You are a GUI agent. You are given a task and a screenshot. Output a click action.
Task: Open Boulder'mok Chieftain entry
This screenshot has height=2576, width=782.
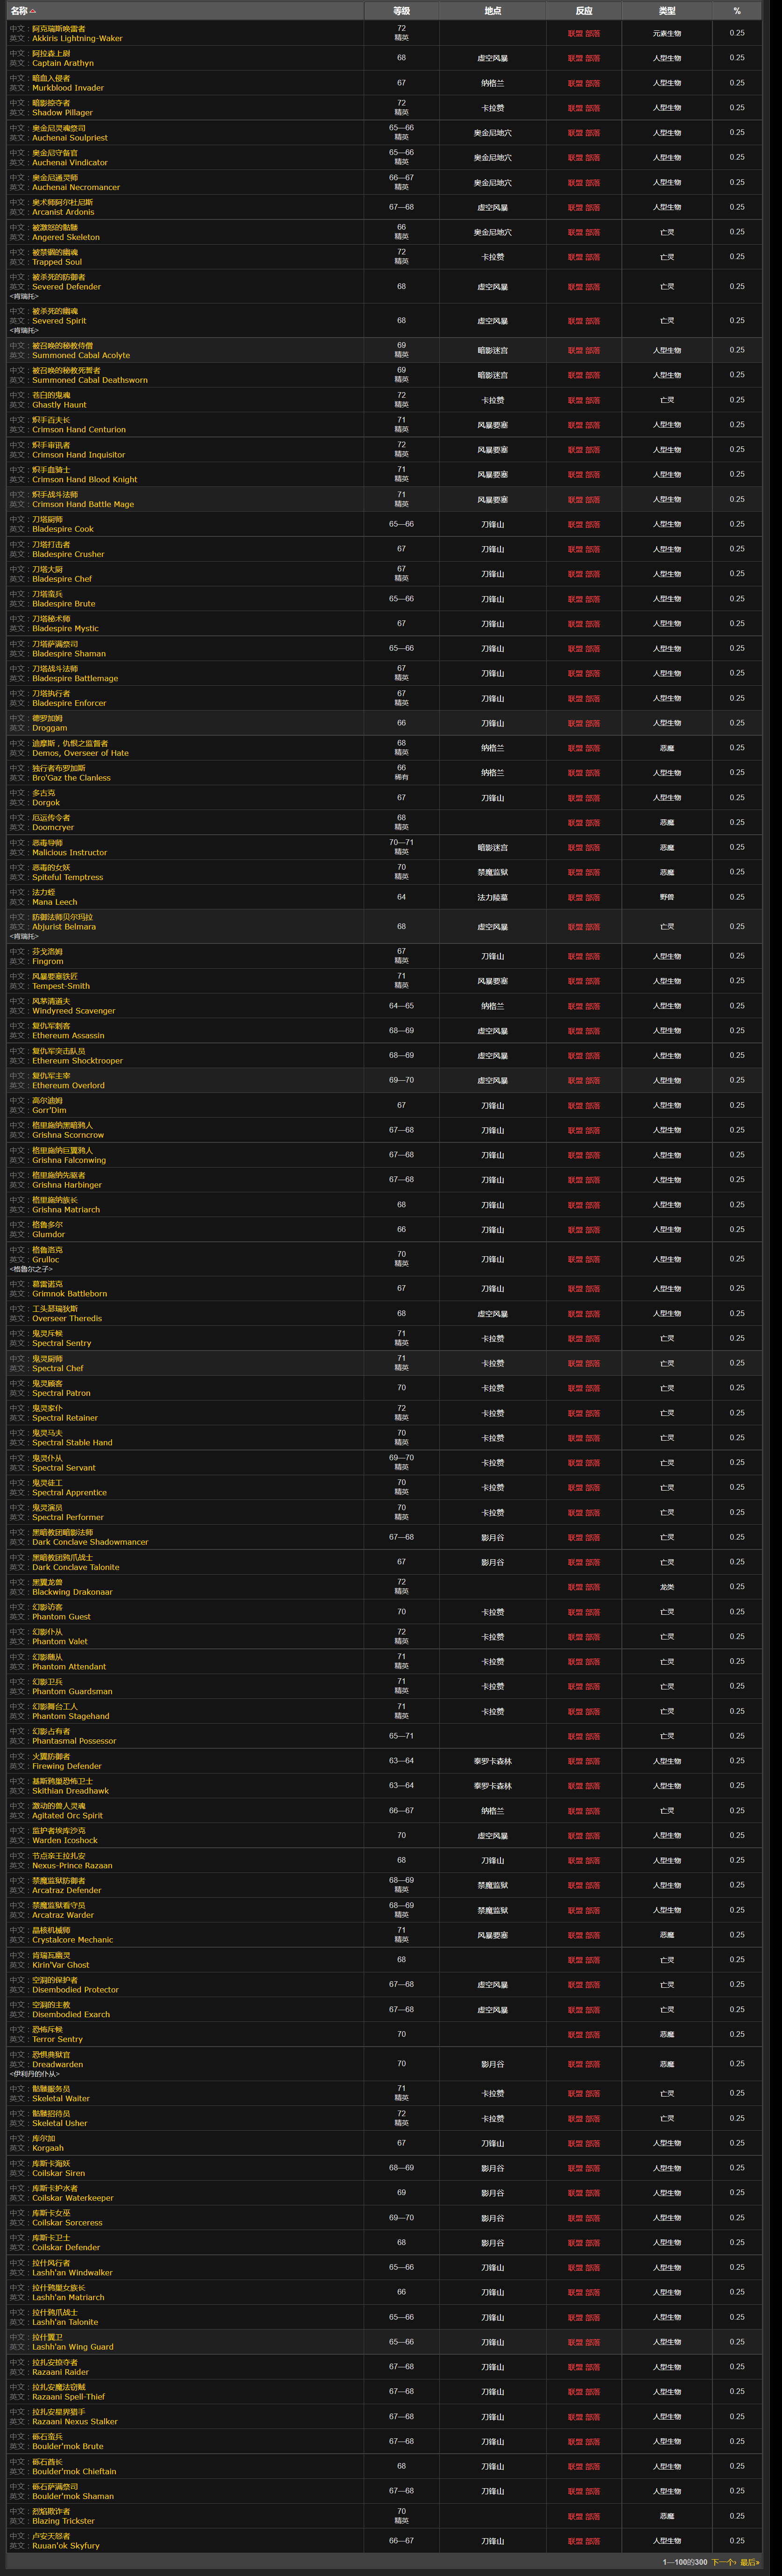[x=74, y=2471]
